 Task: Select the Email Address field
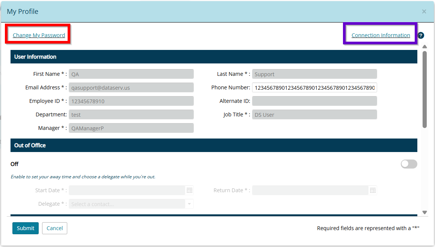(x=131, y=87)
